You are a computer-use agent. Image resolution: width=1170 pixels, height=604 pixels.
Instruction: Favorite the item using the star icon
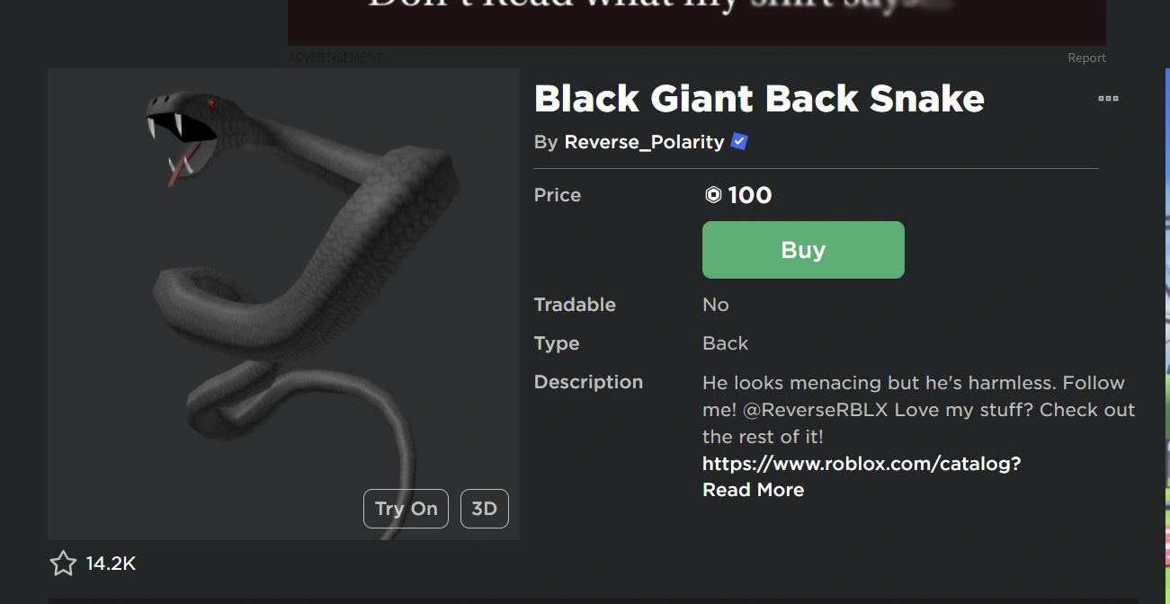click(x=63, y=563)
